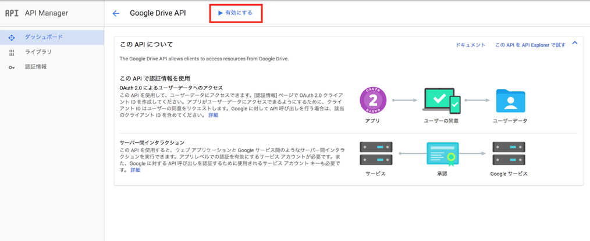
Task: Click the サービス label under left server icon
Action: click(x=375, y=174)
